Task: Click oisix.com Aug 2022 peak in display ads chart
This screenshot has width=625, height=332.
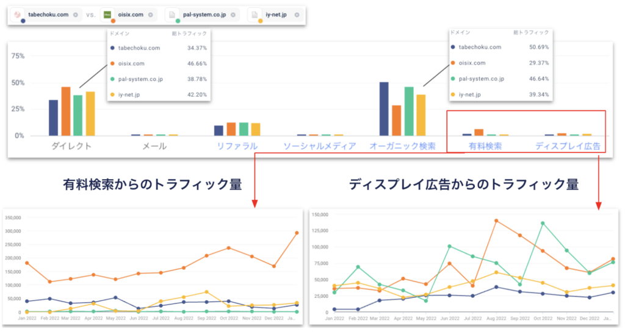Action: tap(496, 221)
